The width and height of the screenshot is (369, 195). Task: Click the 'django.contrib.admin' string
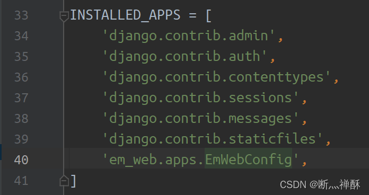[x=189, y=36]
